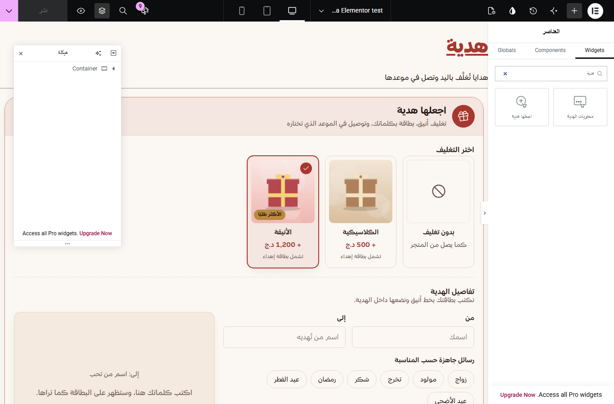Click the add element plus icon
Screen dimensions: 614x404
click(574, 11)
